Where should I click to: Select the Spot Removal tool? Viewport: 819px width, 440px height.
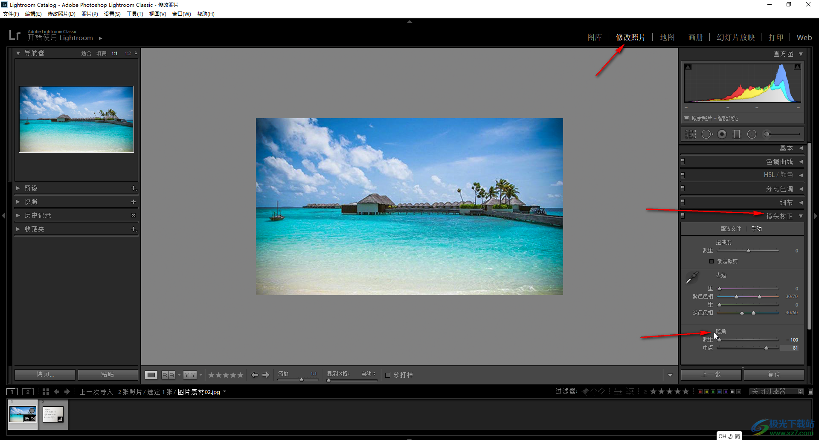(707, 134)
